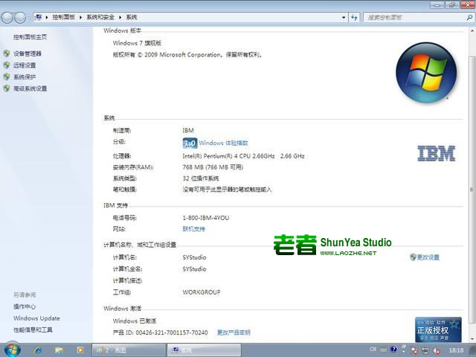Screen dimensions: 476x357
Task: Click the search magnifier icon
Action: (469, 18)
